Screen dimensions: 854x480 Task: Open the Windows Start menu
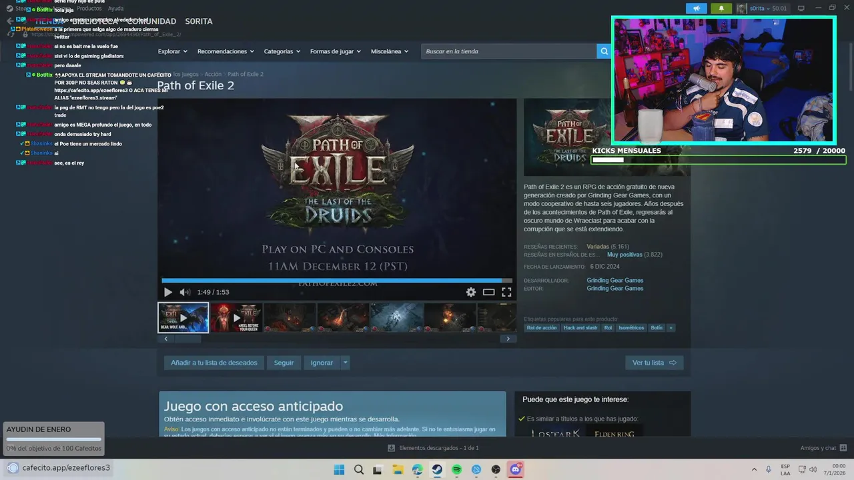pyautogui.click(x=339, y=469)
